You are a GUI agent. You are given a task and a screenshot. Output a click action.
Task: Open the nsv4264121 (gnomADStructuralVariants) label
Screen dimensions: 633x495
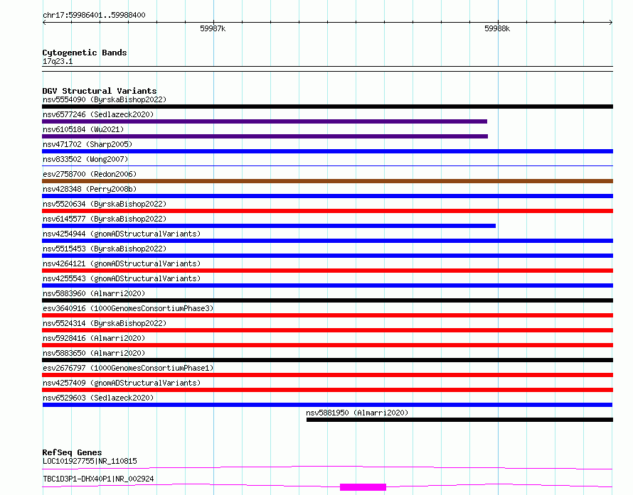tap(122, 263)
